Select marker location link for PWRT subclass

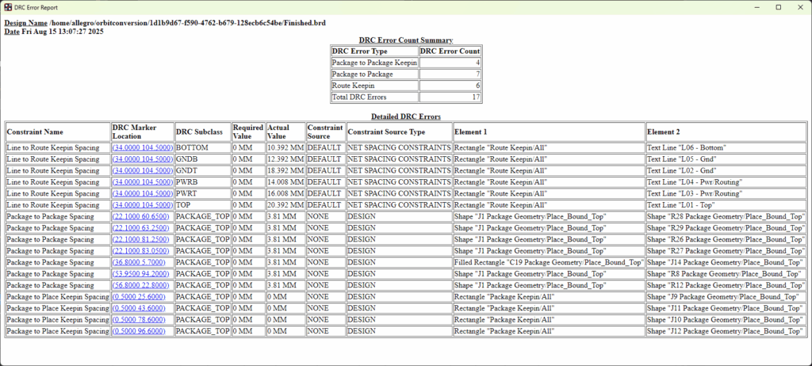(x=143, y=193)
